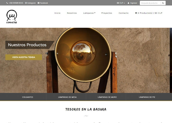Open the Contacto menu item
Screen dimensions: 172x123
point(124,13)
